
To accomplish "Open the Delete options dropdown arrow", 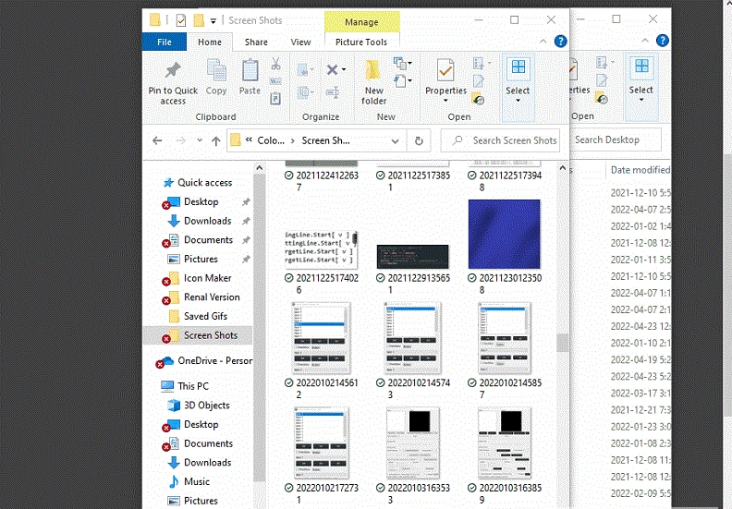I will [344, 69].
